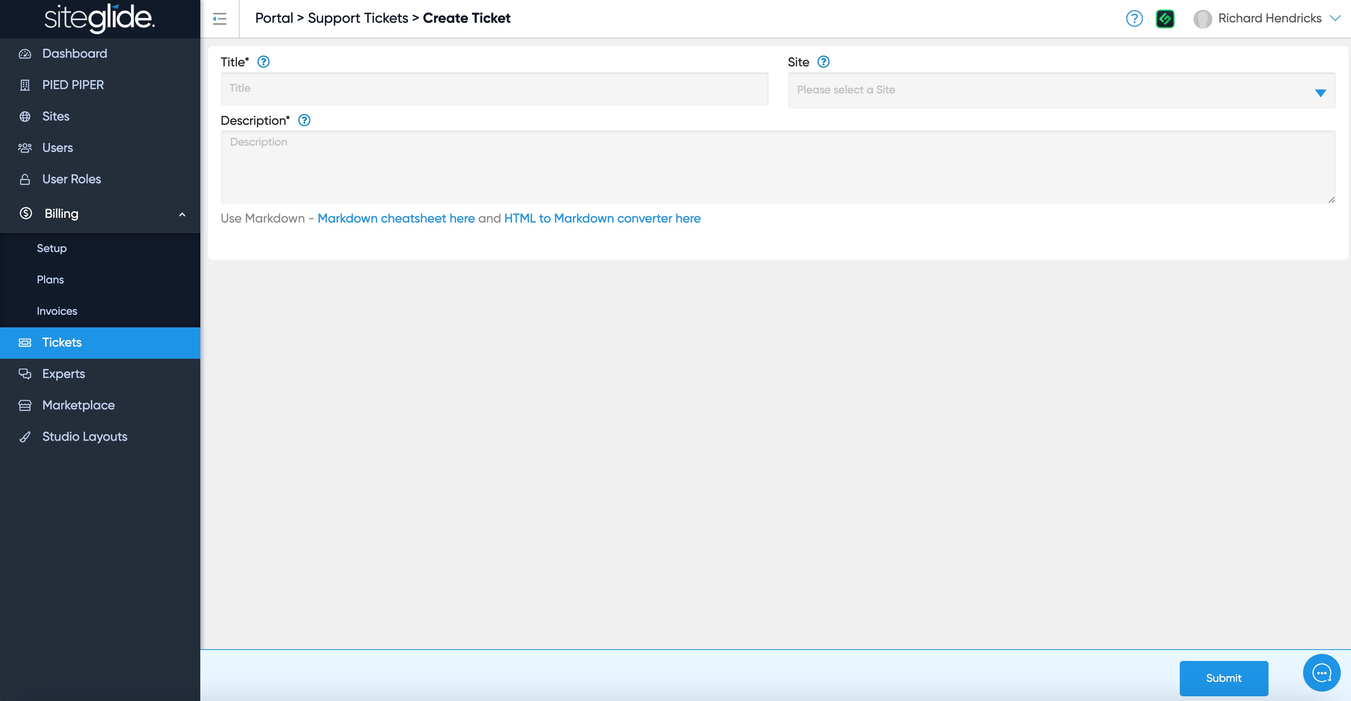
Task: Focus the Description text area
Action: click(777, 167)
